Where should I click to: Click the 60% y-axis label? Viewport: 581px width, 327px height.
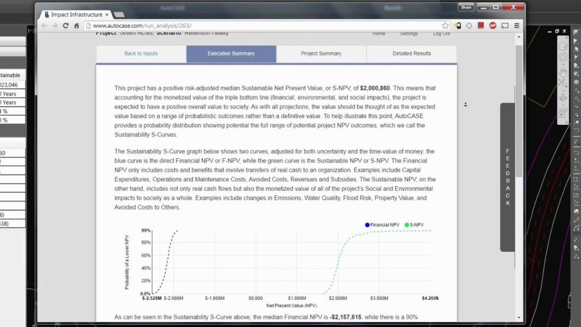146,255
